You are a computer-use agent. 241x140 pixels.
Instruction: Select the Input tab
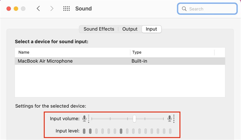151,29
